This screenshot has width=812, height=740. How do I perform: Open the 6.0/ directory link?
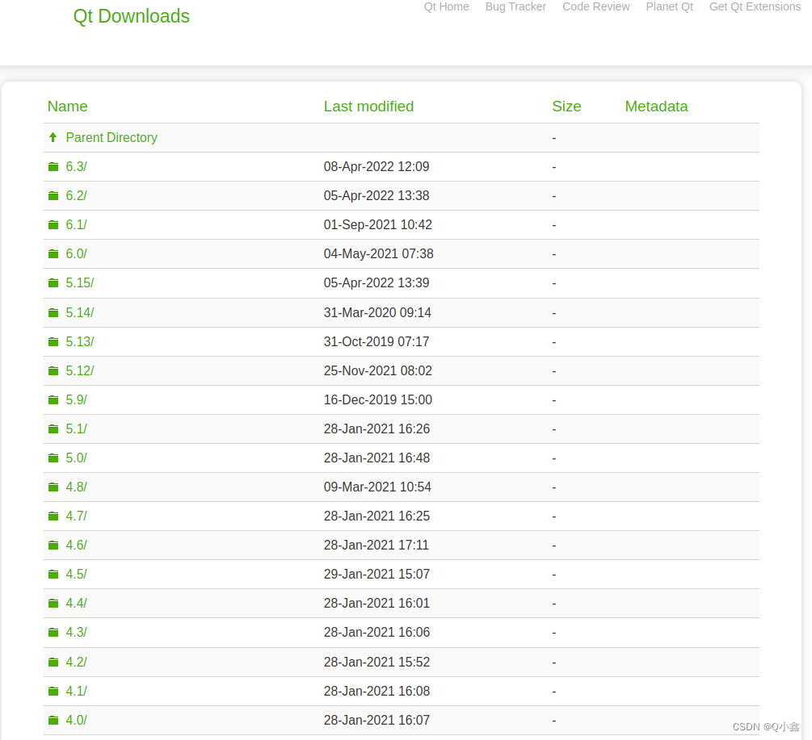point(76,254)
